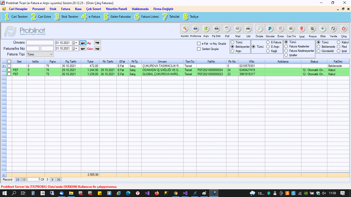This screenshot has height=197, width=351.
Task: Refresh the list with the Yenile icon
Action: click(x=333, y=29)
